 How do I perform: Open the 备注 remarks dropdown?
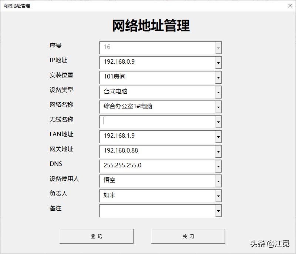click(218, 211)
